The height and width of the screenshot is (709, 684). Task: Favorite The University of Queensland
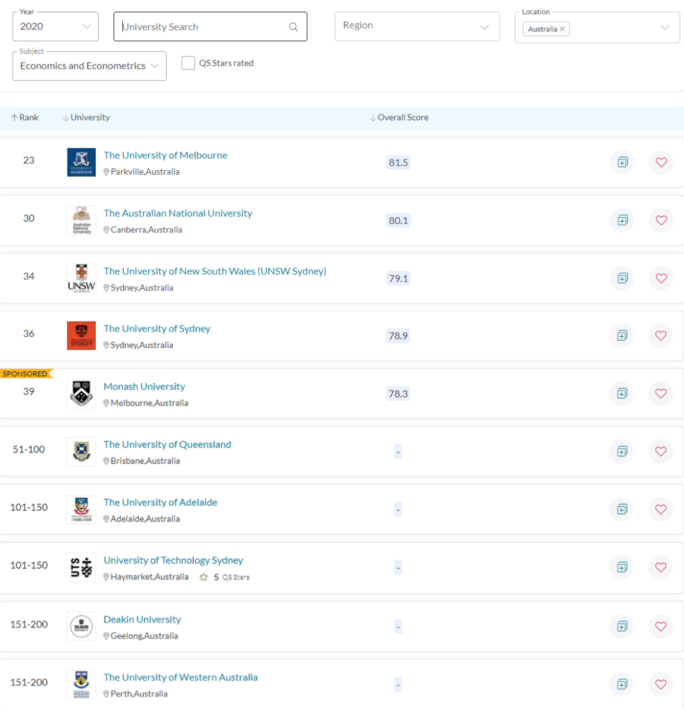coord(661,451)
